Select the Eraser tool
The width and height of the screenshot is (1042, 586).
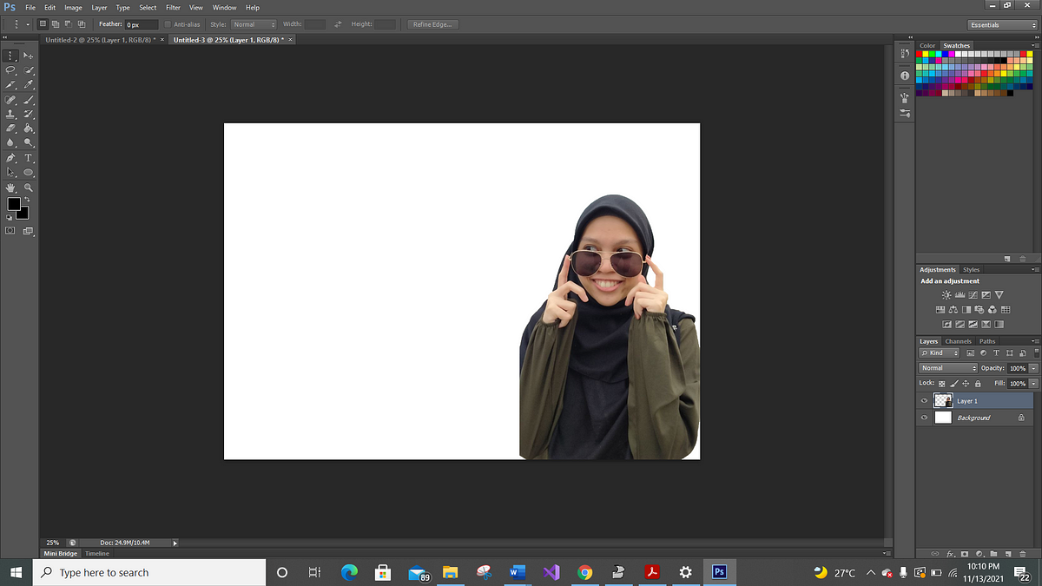[x=11, y=128]
